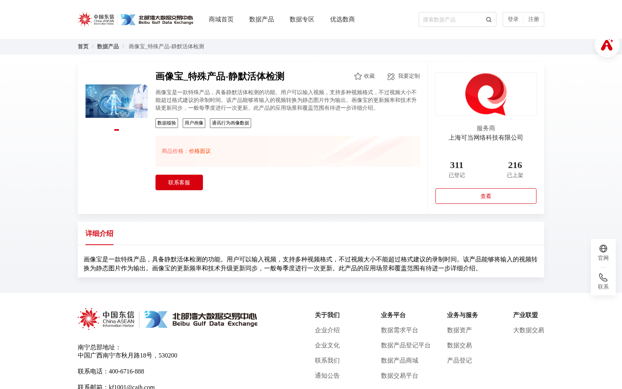Click the 注册 register link
This screenshot has width=622, height=389.
tap(534, 19)
